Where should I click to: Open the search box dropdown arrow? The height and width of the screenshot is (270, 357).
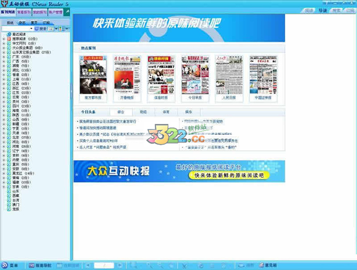pyautogui.click(x=31, y=29)
